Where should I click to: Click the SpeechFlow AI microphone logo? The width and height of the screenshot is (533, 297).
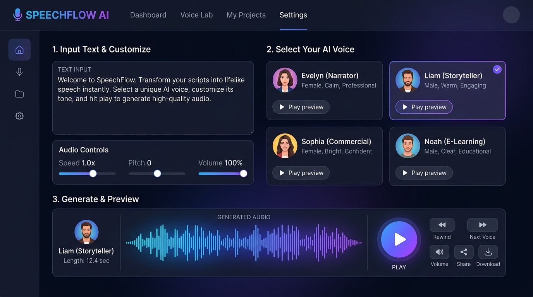point(17,15)
